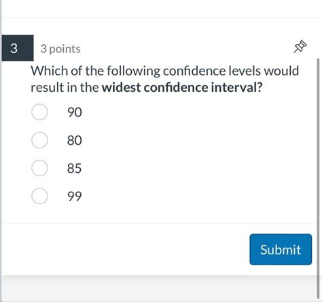Click the word 'Submit' on the blue button
Screen dimensions: 322x302
[281, 250]
